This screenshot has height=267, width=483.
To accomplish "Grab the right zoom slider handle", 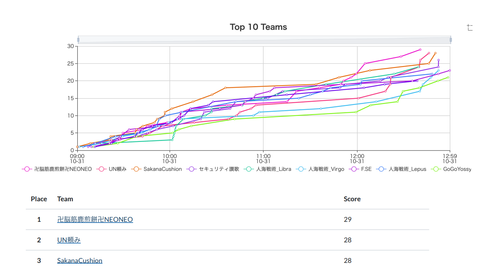I will coord(450,40).
